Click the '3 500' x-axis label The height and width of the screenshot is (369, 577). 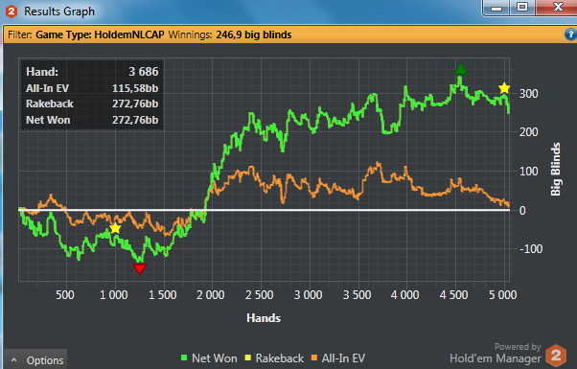pos(357,294)
